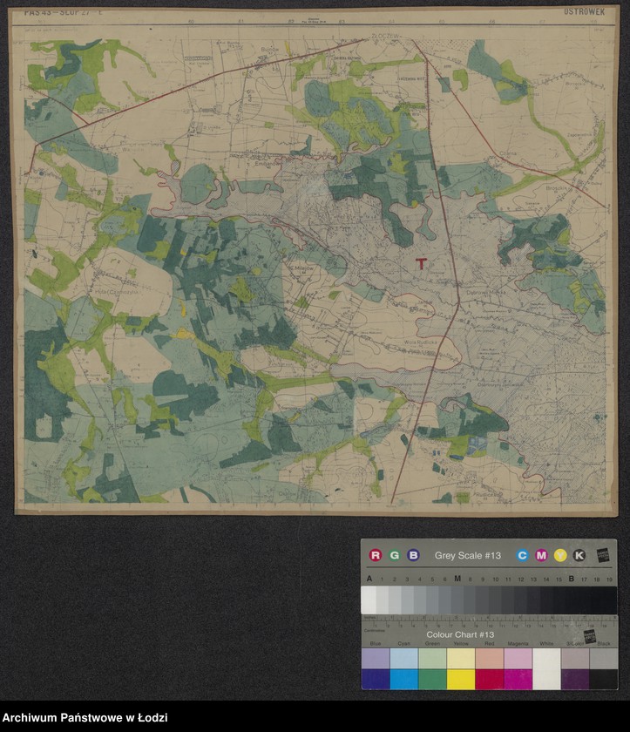Click the yellow Y circle icon

pos(560,555)
